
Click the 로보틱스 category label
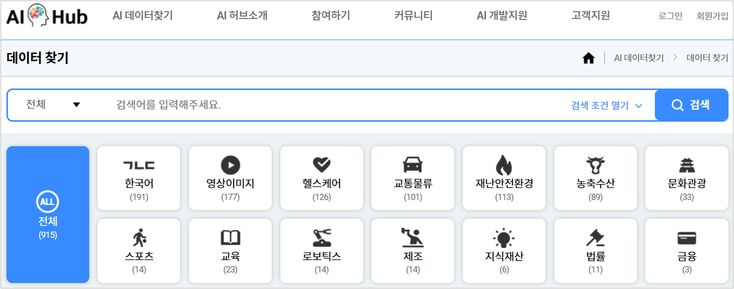322,256
